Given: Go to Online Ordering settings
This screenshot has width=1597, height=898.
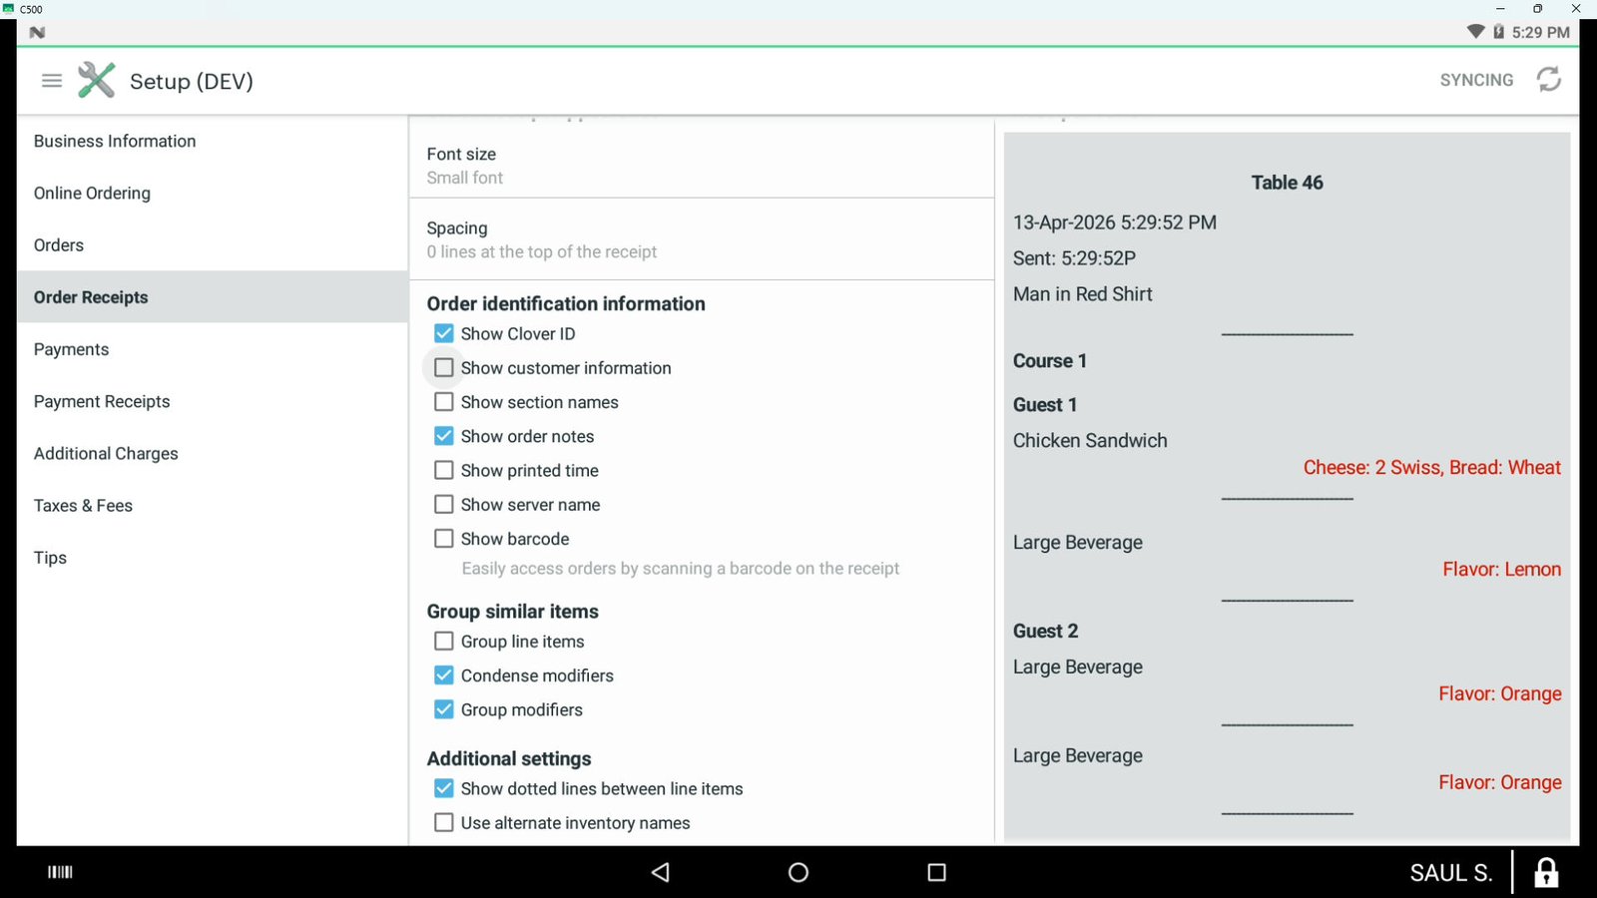Looking at the screenshot, I should click(213, 193).
